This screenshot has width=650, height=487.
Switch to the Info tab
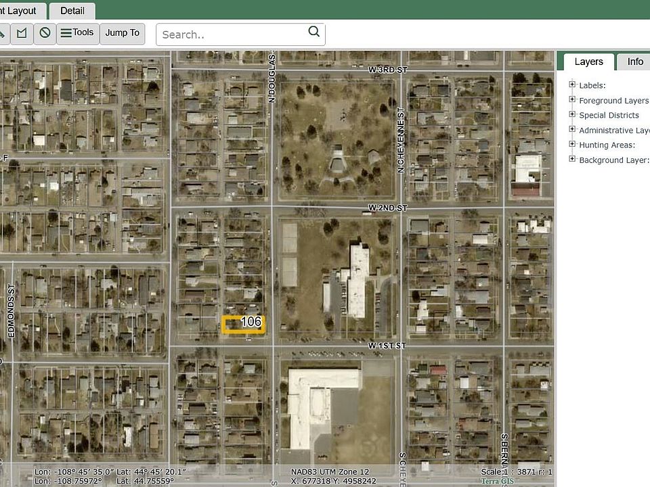tap(634, 62)
